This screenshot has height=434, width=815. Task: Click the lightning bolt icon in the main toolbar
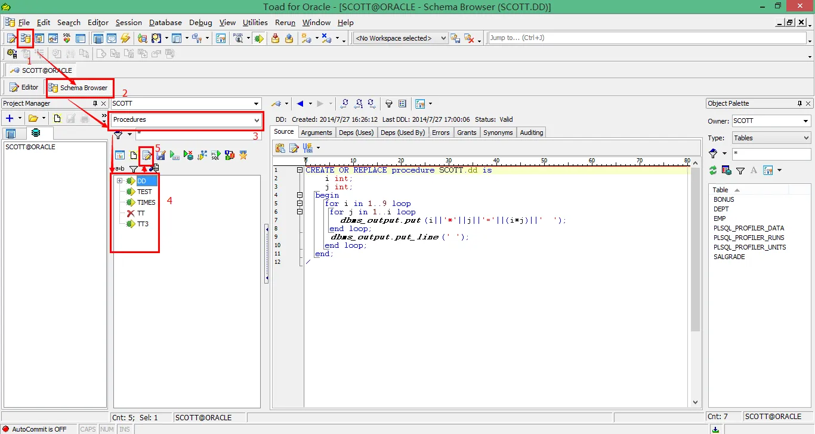point(125,38)
